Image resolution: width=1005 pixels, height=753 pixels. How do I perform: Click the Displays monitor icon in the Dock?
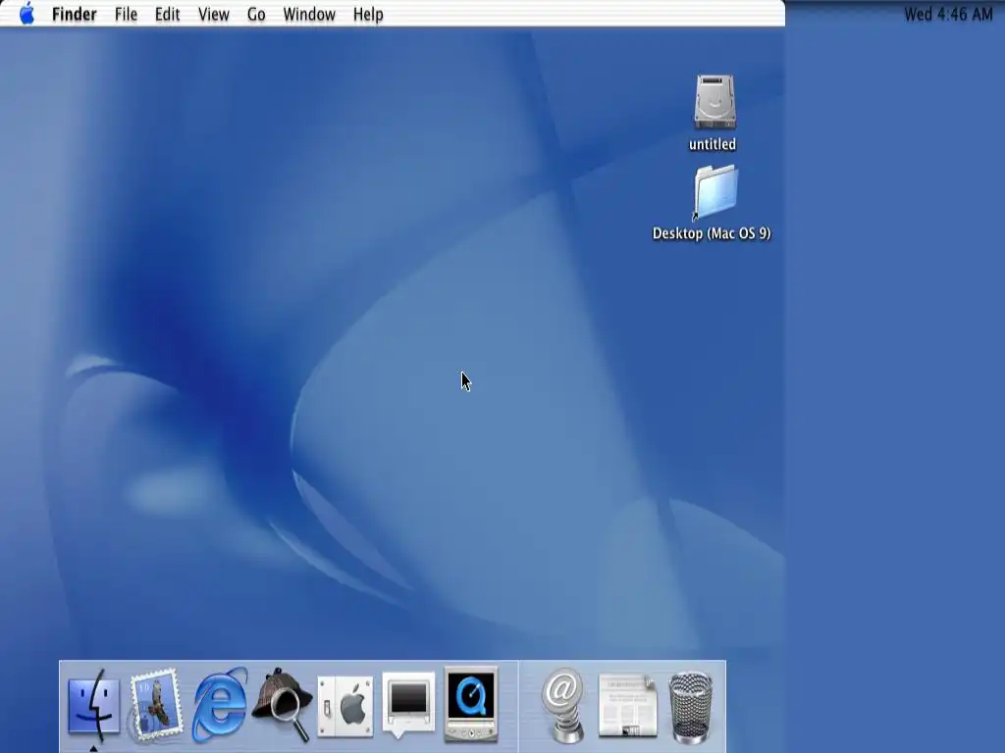(408, 704)
